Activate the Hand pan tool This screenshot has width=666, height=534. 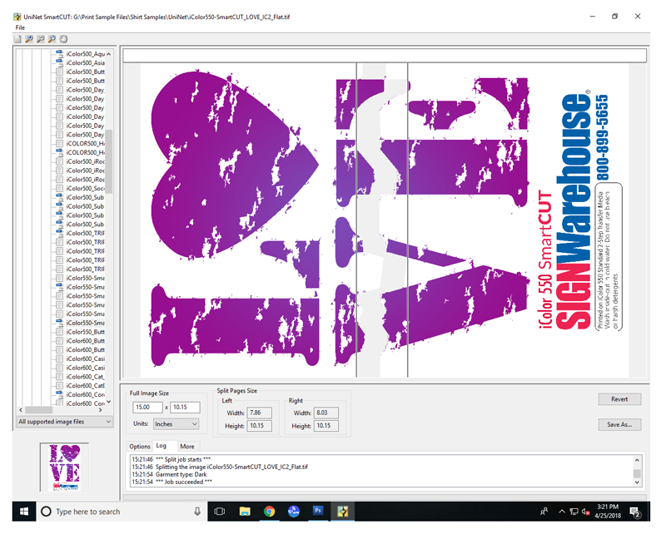click(63, 39)
